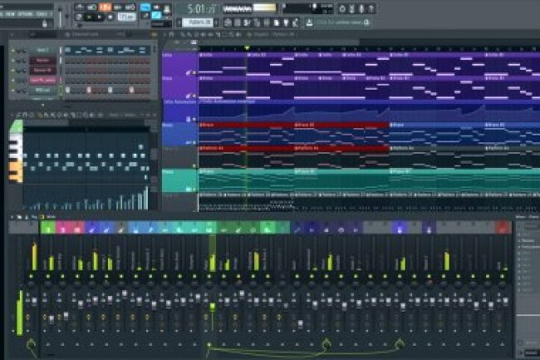Open the playlist via toolbar shortcut icon
Screen dimensions: 540x360
click(228, 22)
